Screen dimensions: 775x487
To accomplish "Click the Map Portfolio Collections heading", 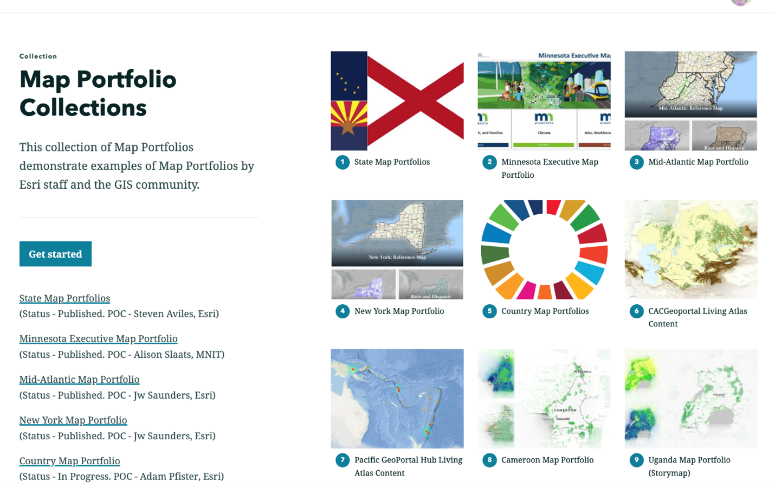I will coord(98,93).
